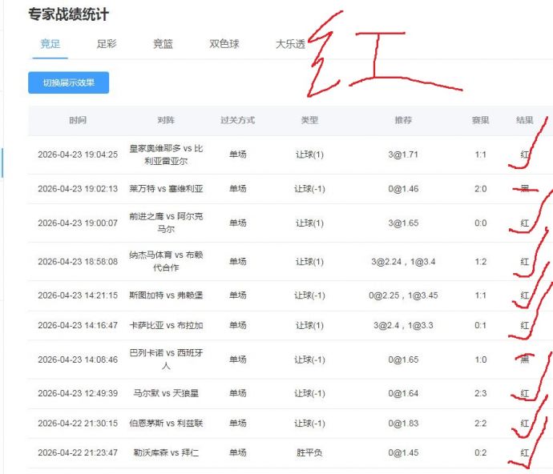The width and height of the screenshot is (553, 474).
Task: Select the 斯图加特 vs 弗赖堡 match row
Action: [x=166, y=295]
